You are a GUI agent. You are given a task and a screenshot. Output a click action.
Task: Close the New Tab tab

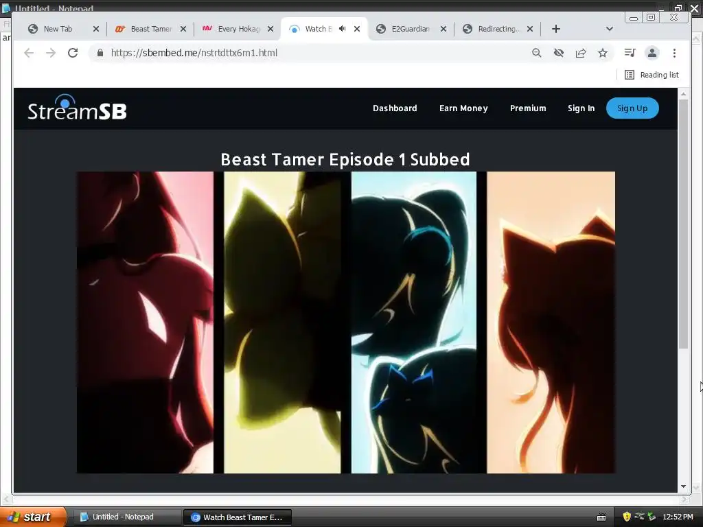[96, 29]
